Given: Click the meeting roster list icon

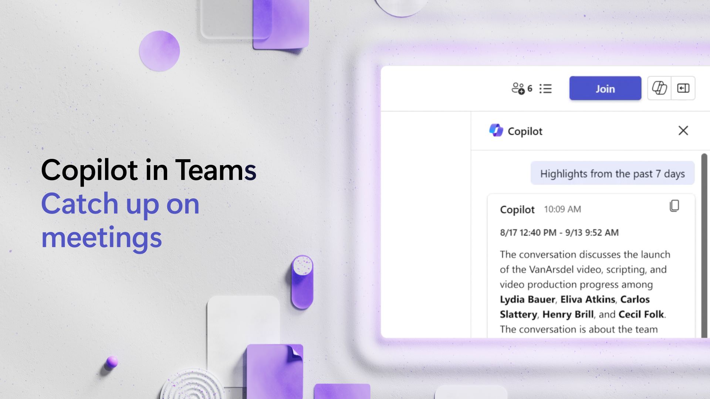Looking at the screenshot, I should (546, 88).
